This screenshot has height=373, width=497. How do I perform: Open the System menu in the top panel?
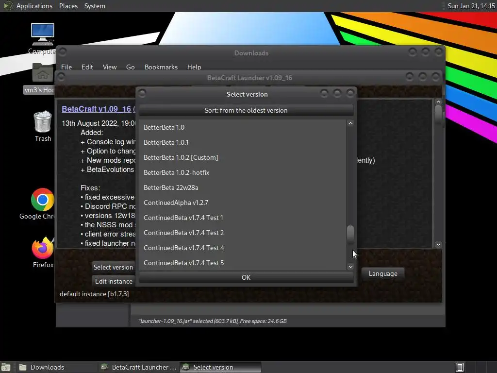click(95, 6)
